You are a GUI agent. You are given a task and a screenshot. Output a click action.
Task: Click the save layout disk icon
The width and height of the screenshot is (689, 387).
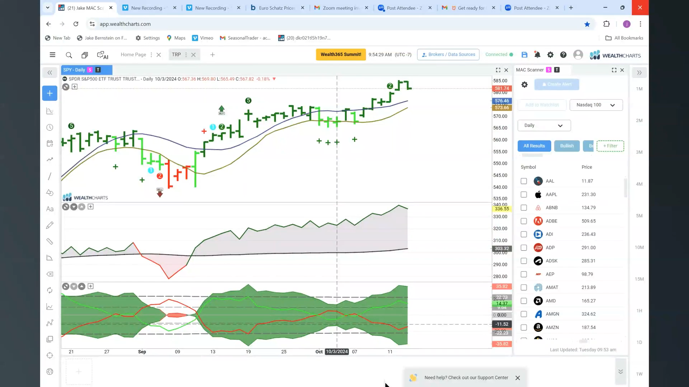(x=524, y=55)
